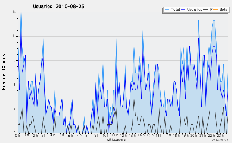Click the '10 h' x-axis label
232x143 pixels.
pos(106,135)
